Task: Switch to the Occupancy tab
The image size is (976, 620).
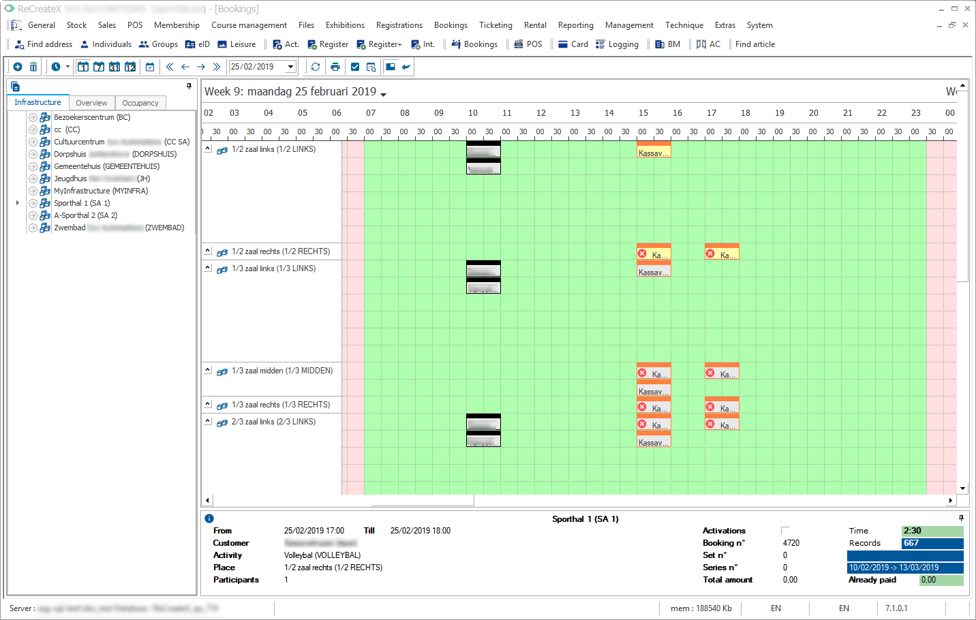Action: coord(140,103)
